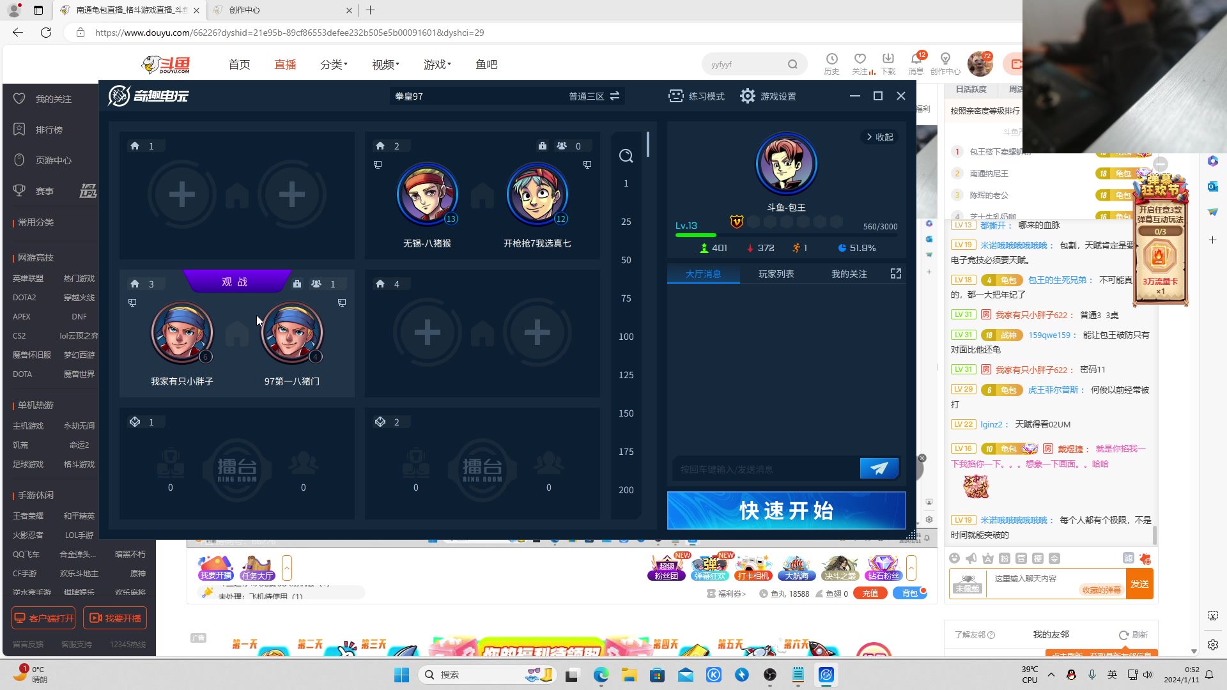The height and width of the screenshot is (690, 1227).
Task: Open the chat emoji picker
Action: pos(955,558)
